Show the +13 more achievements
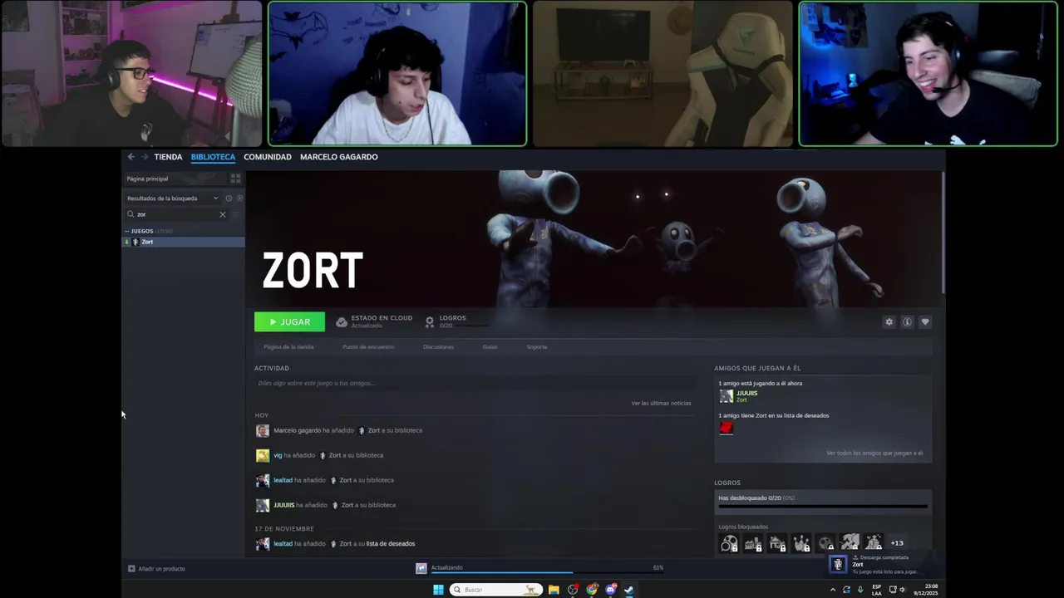The image size is (1064, 598). click(897, 543)
